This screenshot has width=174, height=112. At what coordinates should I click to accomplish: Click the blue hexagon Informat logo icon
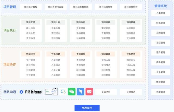21,92
